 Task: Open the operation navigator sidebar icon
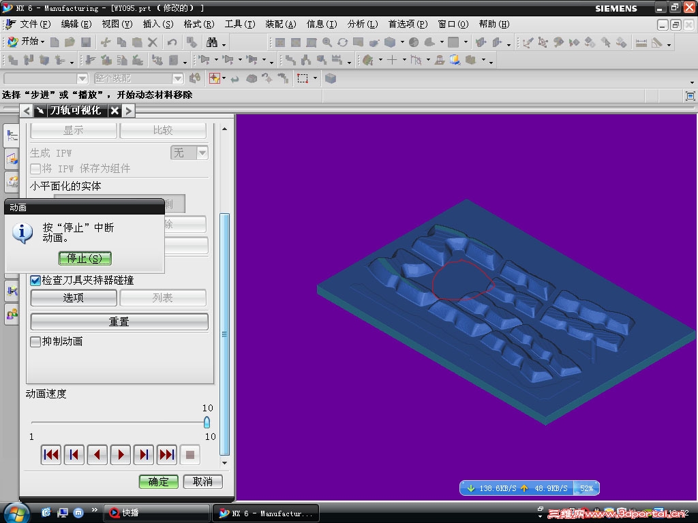point(12,136)
